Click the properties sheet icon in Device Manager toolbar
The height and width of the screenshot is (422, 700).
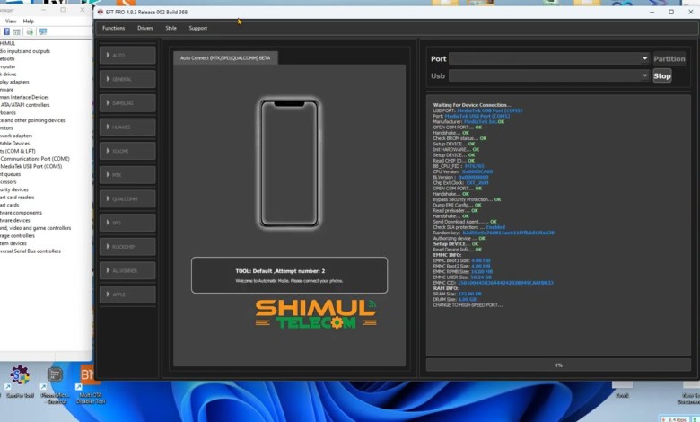(16, 31)
